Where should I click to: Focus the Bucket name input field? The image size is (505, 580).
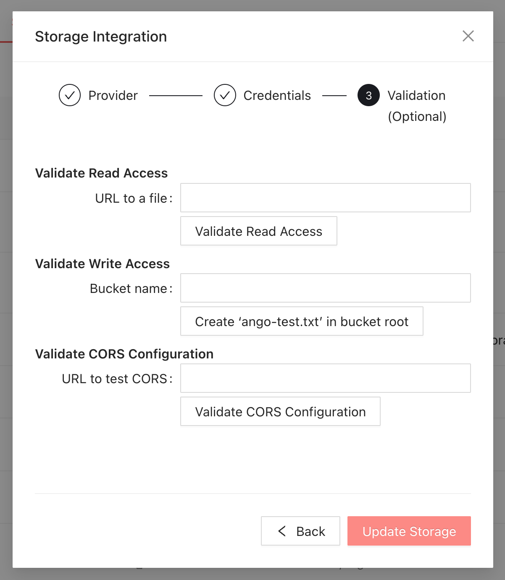pyautogui.click(x=325, y=288)
